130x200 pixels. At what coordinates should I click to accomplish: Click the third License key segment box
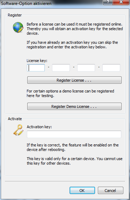pos(86,68)
